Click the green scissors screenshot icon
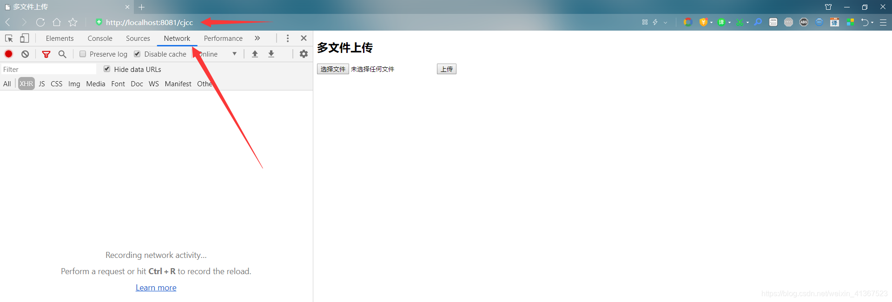892x302 pixels. [740, 22]
